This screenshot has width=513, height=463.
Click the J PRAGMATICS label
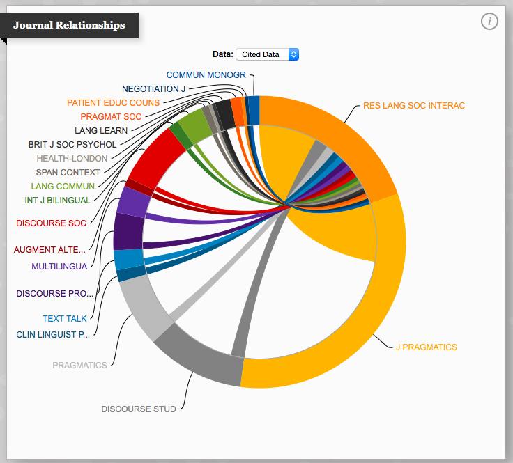tap(426, 347)
